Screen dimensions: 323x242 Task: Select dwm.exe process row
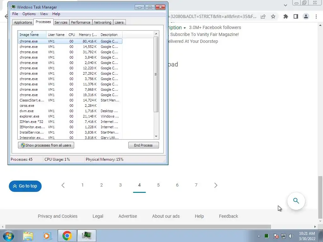[70, 111]
